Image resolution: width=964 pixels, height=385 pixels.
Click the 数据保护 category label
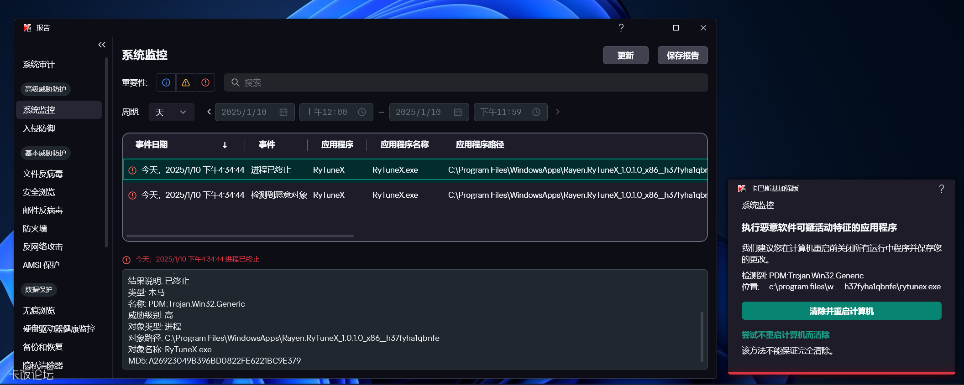38,289
